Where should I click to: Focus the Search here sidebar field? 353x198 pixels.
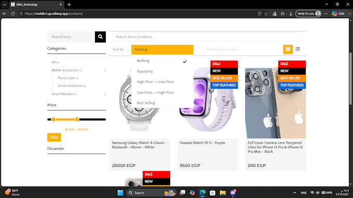71,37
